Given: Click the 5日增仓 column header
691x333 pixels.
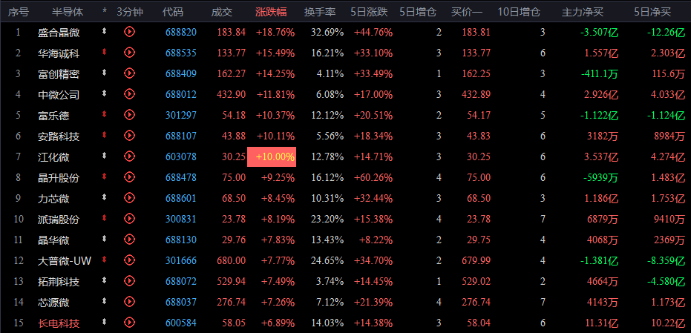Looking at the screenshot, I should click(x=418, y=12).
